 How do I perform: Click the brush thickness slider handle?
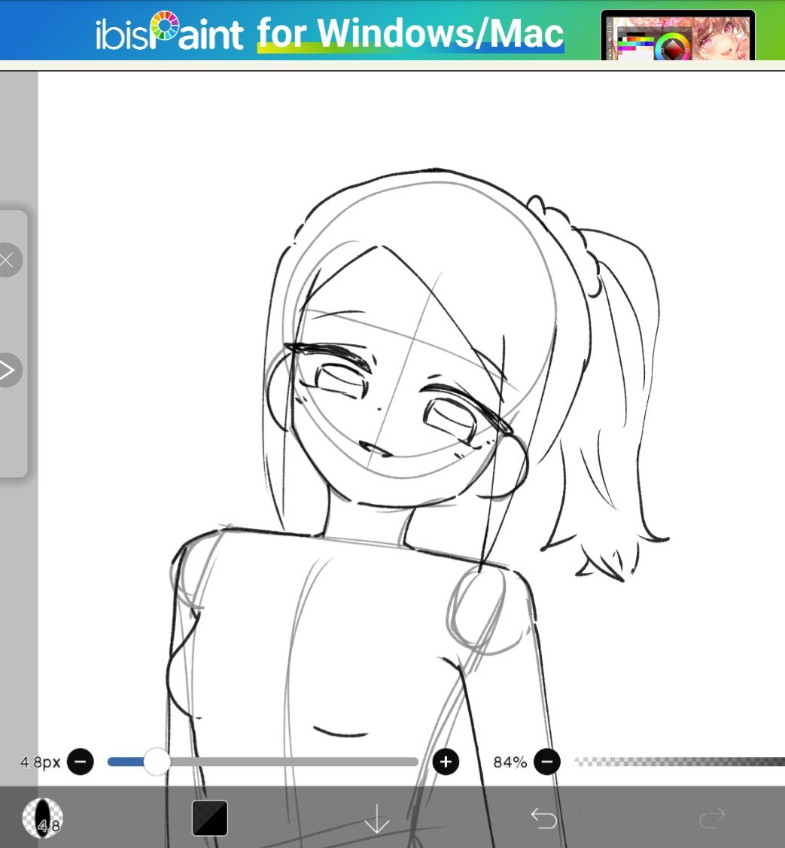click(157, 762)
